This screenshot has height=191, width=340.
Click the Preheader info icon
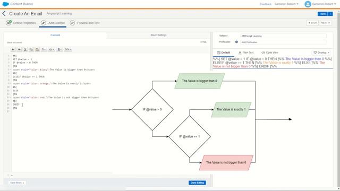point(236,42)
